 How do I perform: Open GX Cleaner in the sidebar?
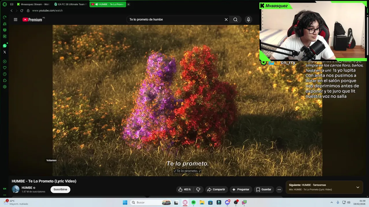[x=5, y=24]
